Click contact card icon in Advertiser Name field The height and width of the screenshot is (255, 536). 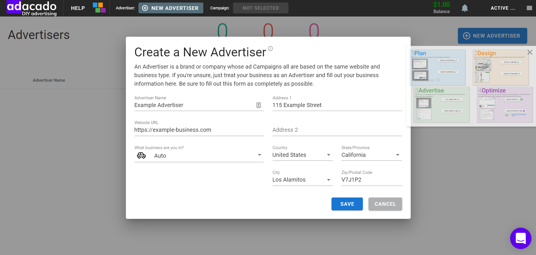pyautogui.click(x=258, y=105)
